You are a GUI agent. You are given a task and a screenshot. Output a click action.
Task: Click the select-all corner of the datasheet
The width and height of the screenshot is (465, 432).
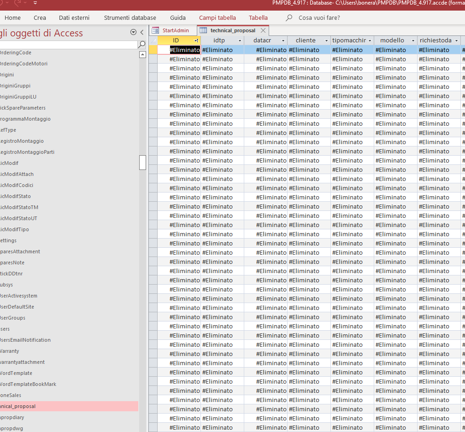[x=153, y=40]
